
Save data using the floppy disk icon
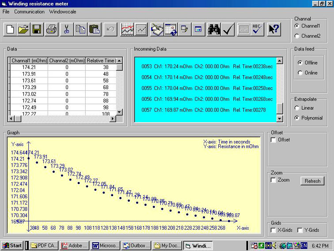coord(37,29)
